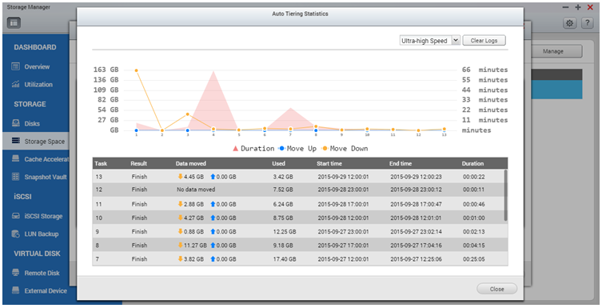Viewport: 602px width, 308px height.
Task: Select Cache Acceleration in the sidebar
Action: pyautogui.click(x=46, y=159)
